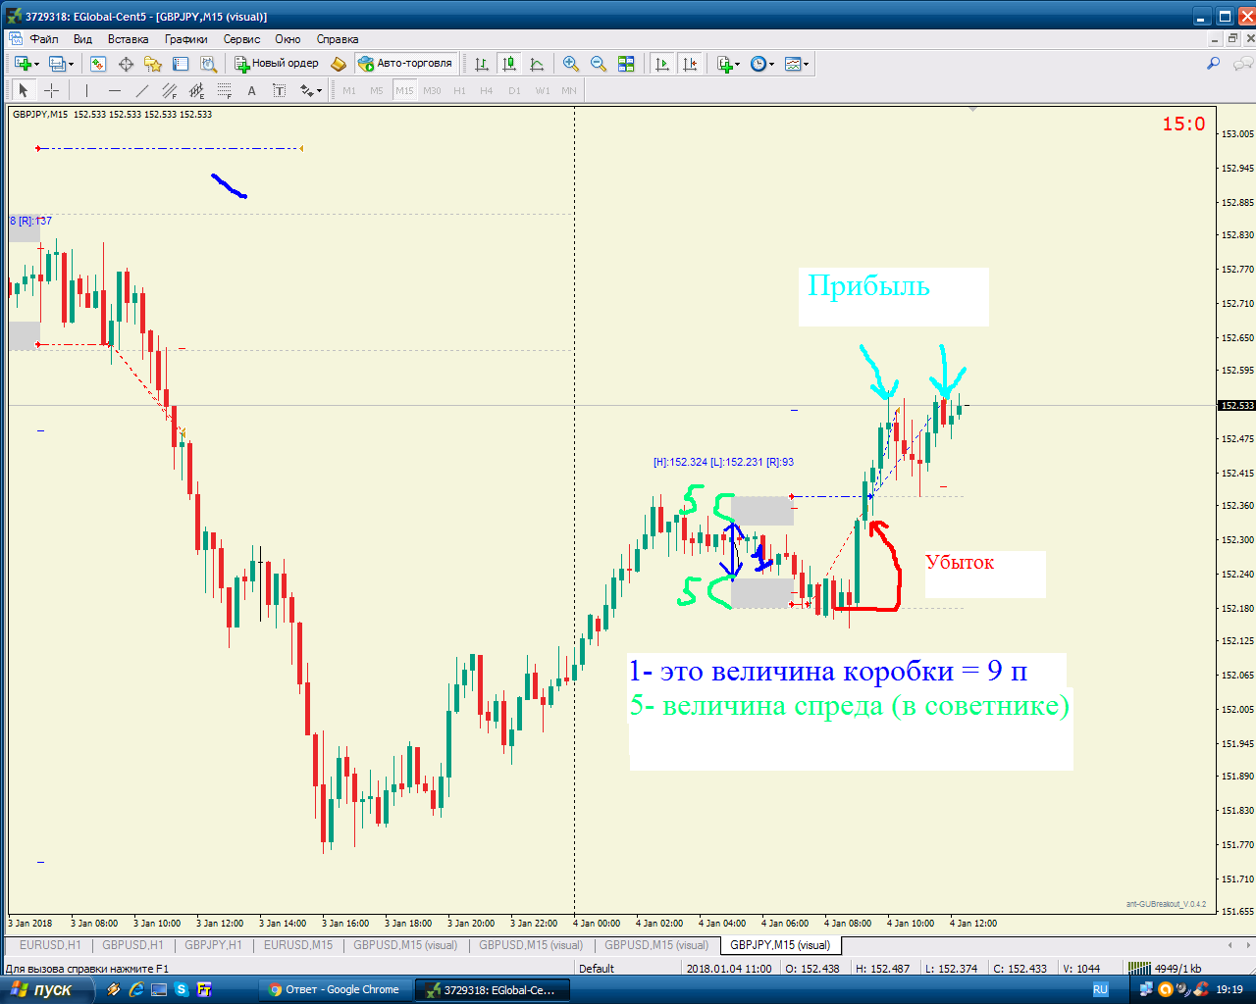Click the RU language indicator
The width and height of the screenshot is (1256, 1004).
tap(1100, 989)
